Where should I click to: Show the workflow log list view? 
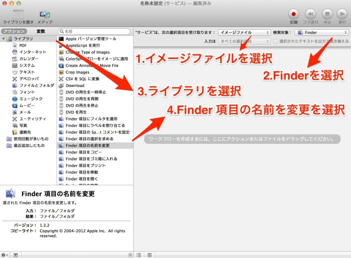pos(139,255)
